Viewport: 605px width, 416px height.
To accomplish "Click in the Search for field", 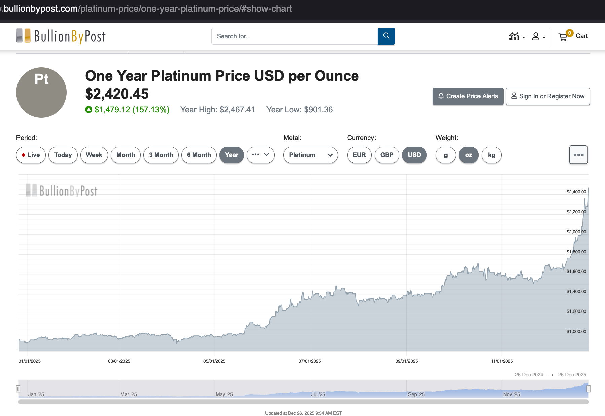I will 294,36.
